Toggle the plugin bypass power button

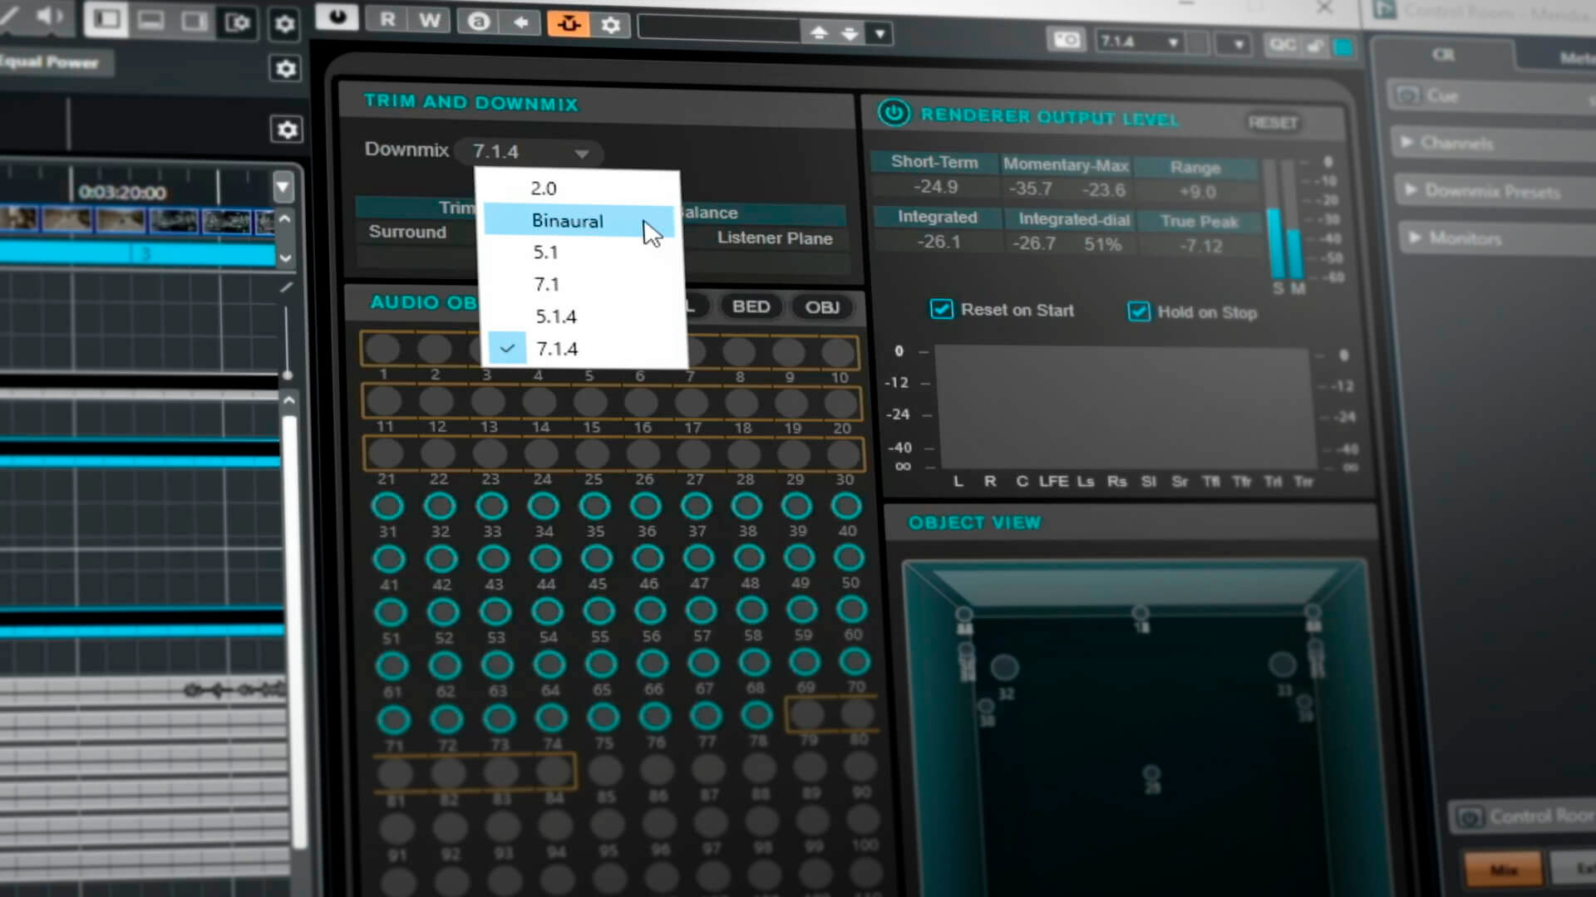click(x=337, y=18)
